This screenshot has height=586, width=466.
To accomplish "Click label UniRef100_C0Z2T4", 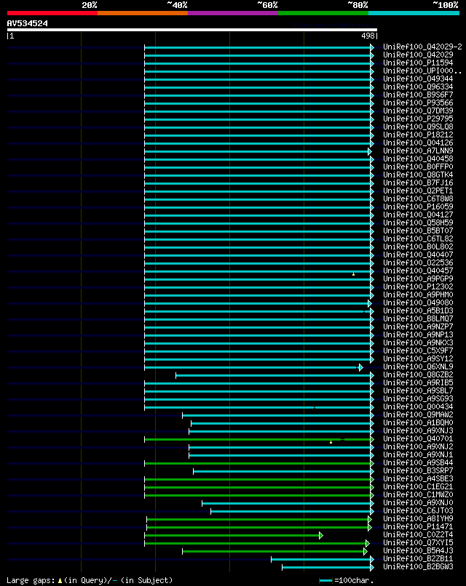I will tap(418, 534).
